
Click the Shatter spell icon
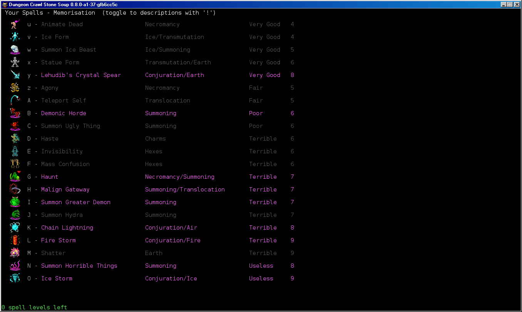(x=15, y=253)
